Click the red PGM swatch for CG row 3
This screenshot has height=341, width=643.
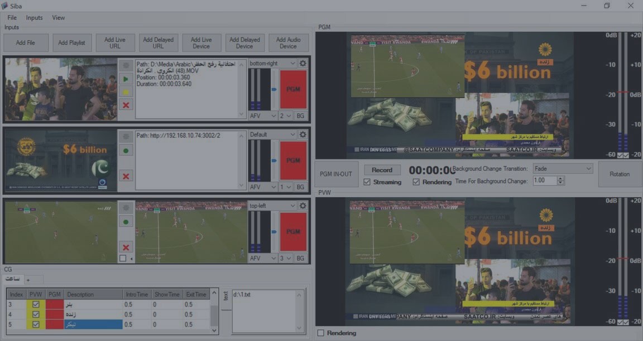click(54, 305)
